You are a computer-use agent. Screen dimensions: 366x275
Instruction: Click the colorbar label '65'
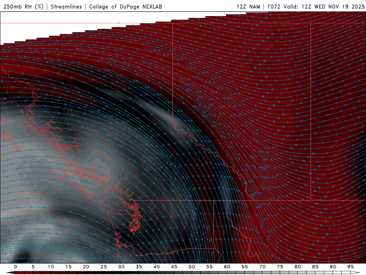245,267
